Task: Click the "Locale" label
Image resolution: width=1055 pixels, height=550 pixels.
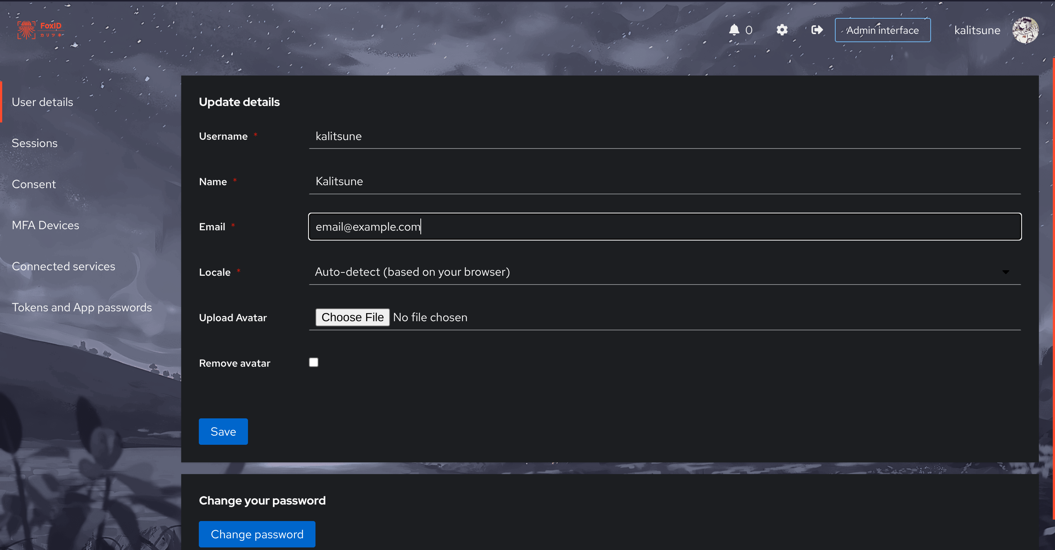Action: [215, 272]
